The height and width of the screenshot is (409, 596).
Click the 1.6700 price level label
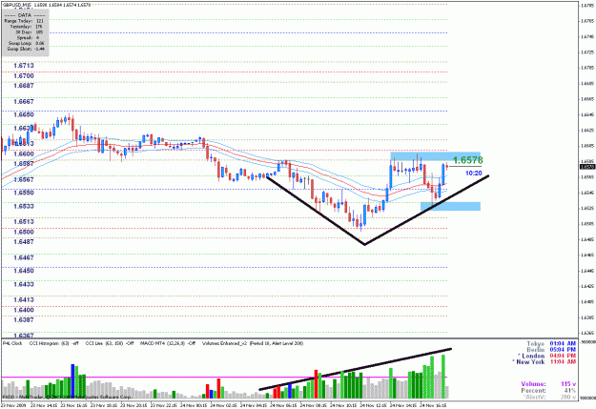pyautogui.click(x=24, y=76)
